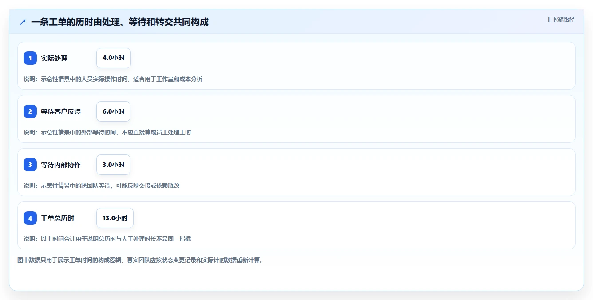Click the 6.0小时 value chip
Screen dimensions: 593x300
pos(114,111)
